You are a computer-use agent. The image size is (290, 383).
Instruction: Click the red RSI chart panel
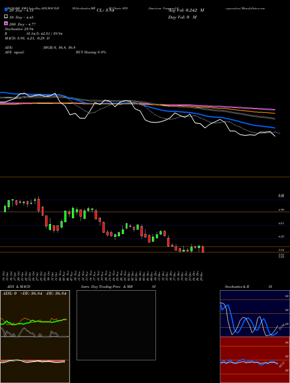pyautogui.click(x=255, y=360)
